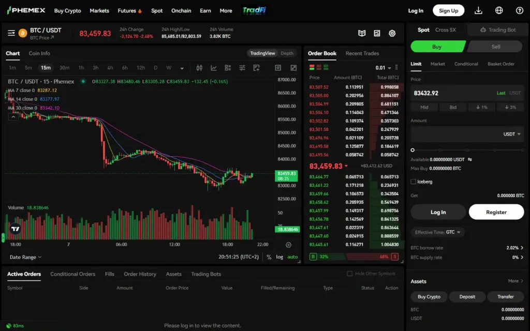Open the market list hamburger menu
This screenshot has height=331, width=530.
click(11, 33)
